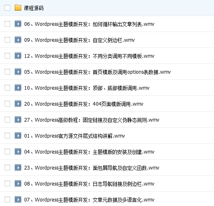This screenshot has width=214, height=206.
Task: Click video icon for 23 面包屑导航及自定义函数
Action: [x=18, y=168]
